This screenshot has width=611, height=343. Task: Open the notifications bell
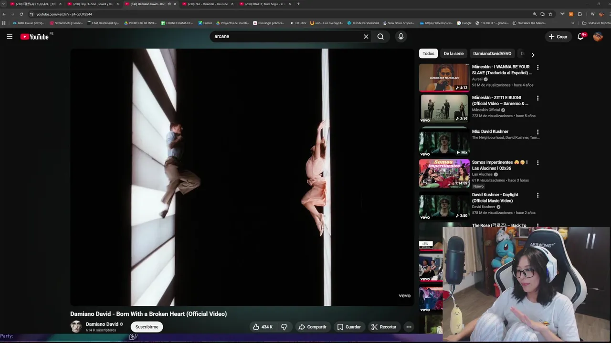(581, 37)
